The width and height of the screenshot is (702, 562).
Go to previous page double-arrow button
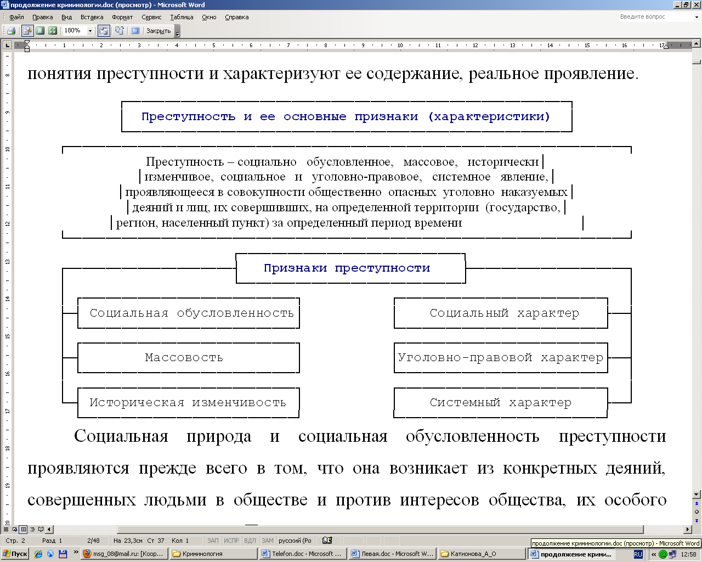697,503
